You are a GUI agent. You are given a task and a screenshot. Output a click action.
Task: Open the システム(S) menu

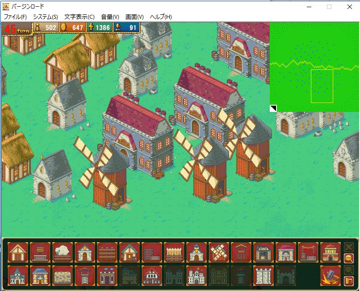[46, 17]
